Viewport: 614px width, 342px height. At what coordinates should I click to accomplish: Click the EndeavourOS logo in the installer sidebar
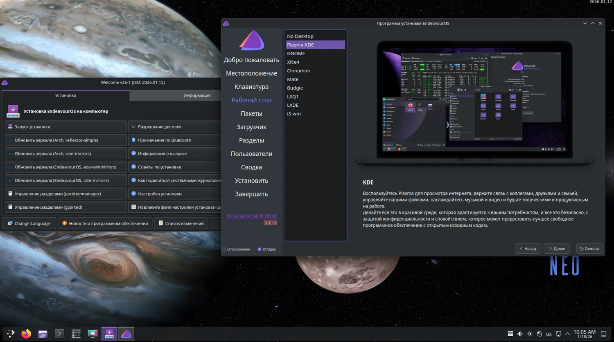point(252,40)
